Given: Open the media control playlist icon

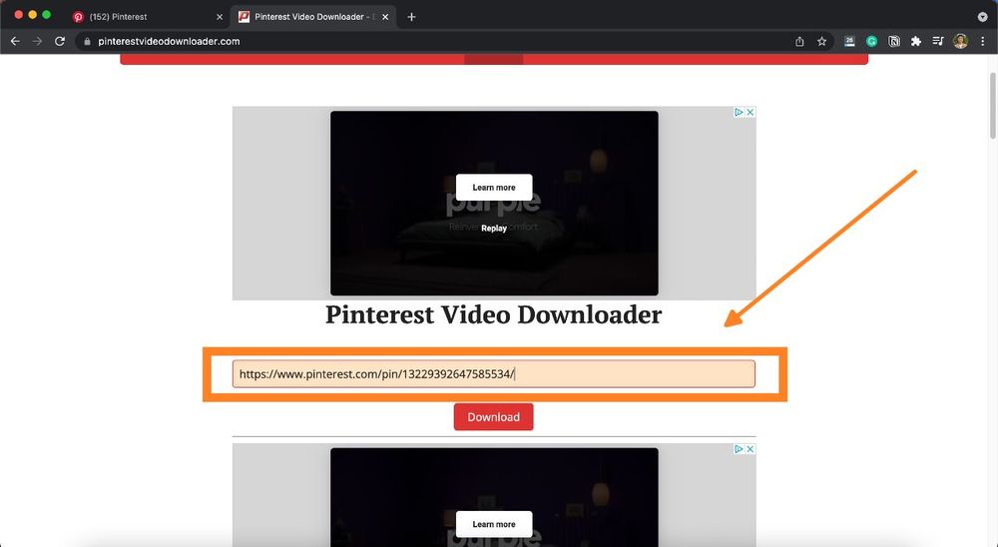Looking at the screenshot, I should coord(937,41).
